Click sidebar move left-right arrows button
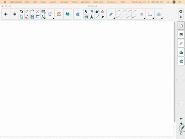The image size is (185, 139). (181, 104)
